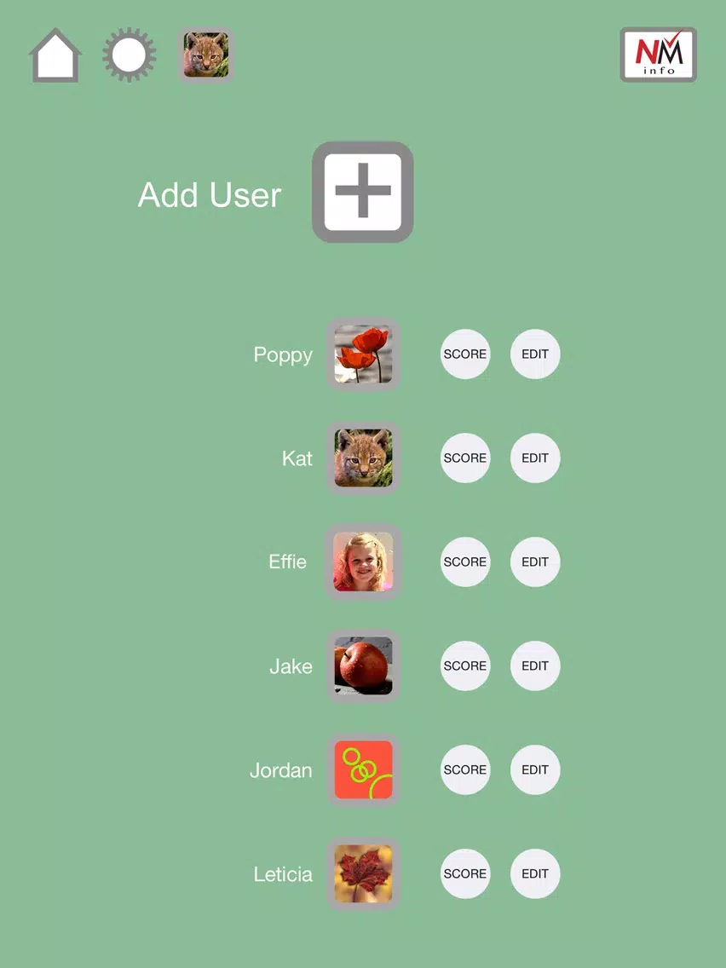726x968 pixels.
Task: Select Poppy's red flower avatar
Action: click(x=364, y=354)
